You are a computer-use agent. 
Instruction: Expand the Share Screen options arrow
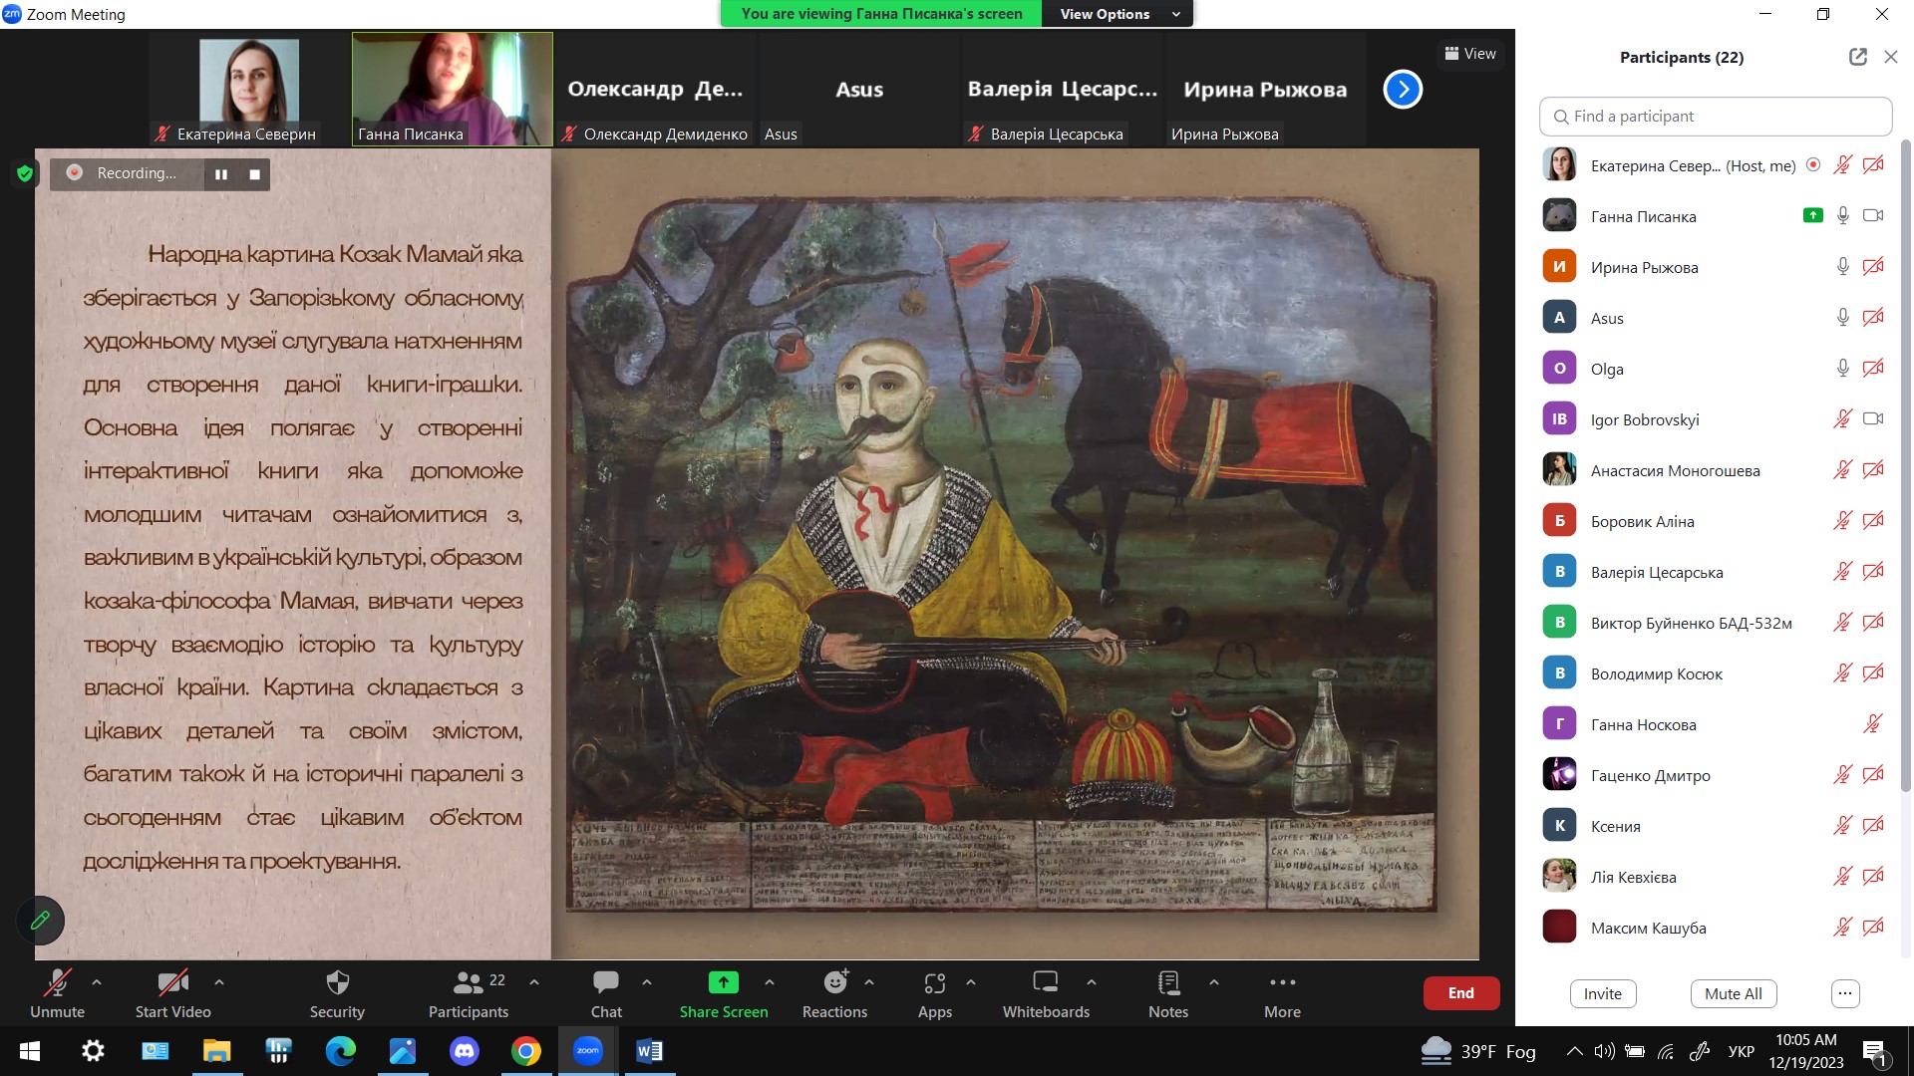pos(770,982)
